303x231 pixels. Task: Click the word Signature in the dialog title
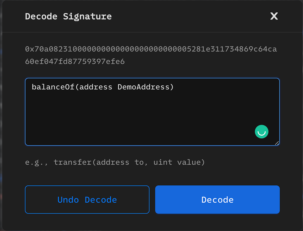(87, 16)
